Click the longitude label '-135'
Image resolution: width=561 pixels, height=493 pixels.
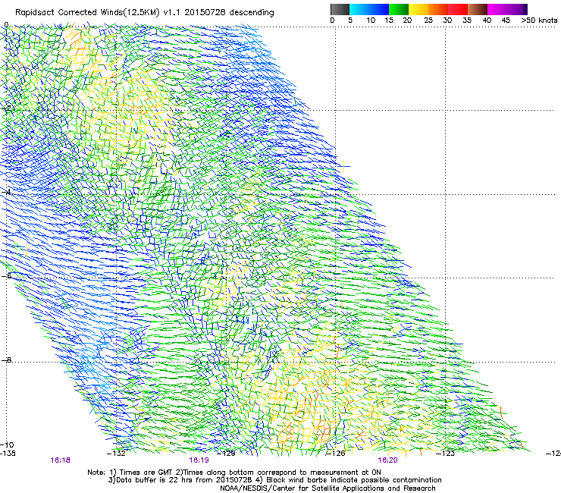(x=8, y=454)
